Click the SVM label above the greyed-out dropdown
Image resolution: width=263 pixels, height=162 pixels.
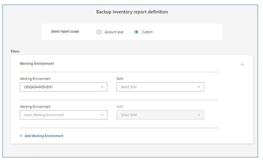pos(119,107)
